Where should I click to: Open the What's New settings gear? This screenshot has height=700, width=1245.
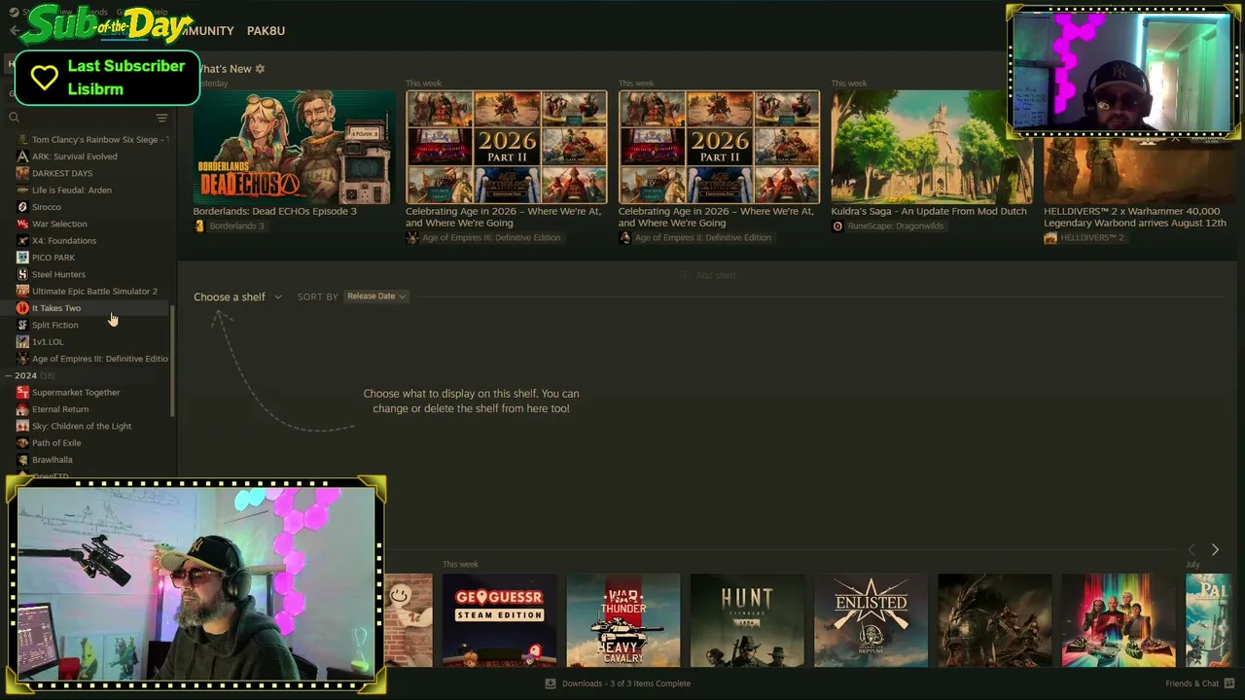pos(260,69)
